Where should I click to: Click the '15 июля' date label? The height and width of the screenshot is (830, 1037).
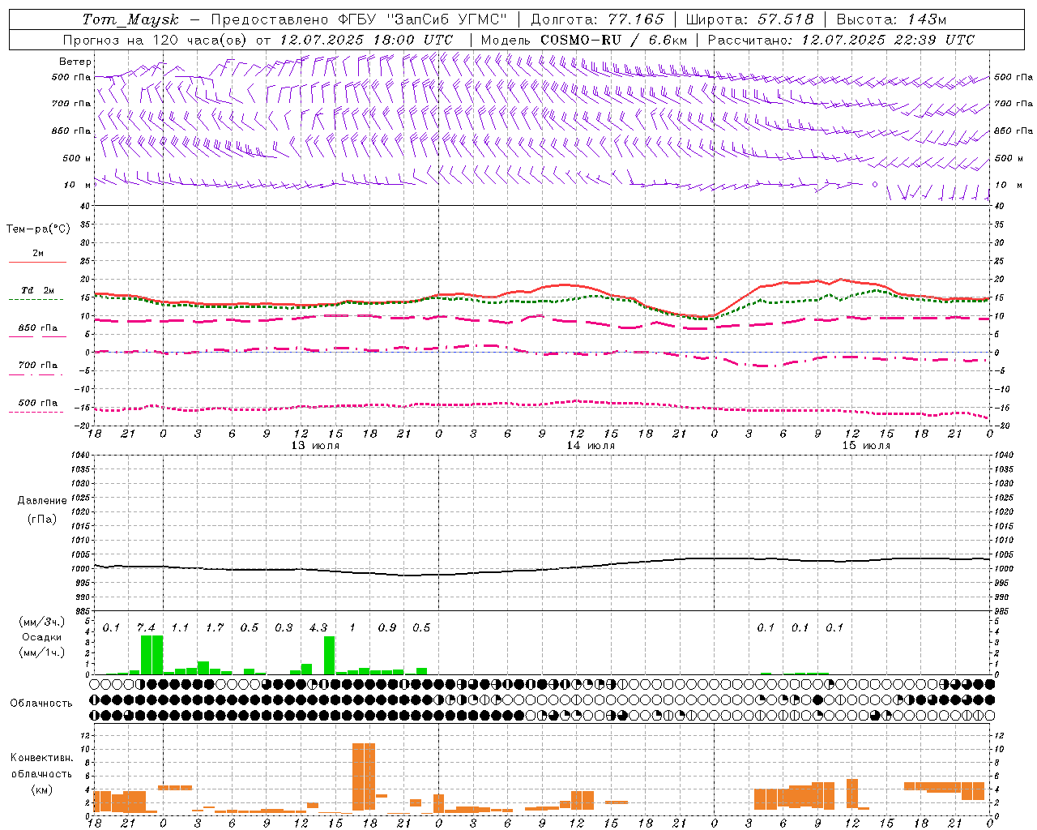coord(866,446)
